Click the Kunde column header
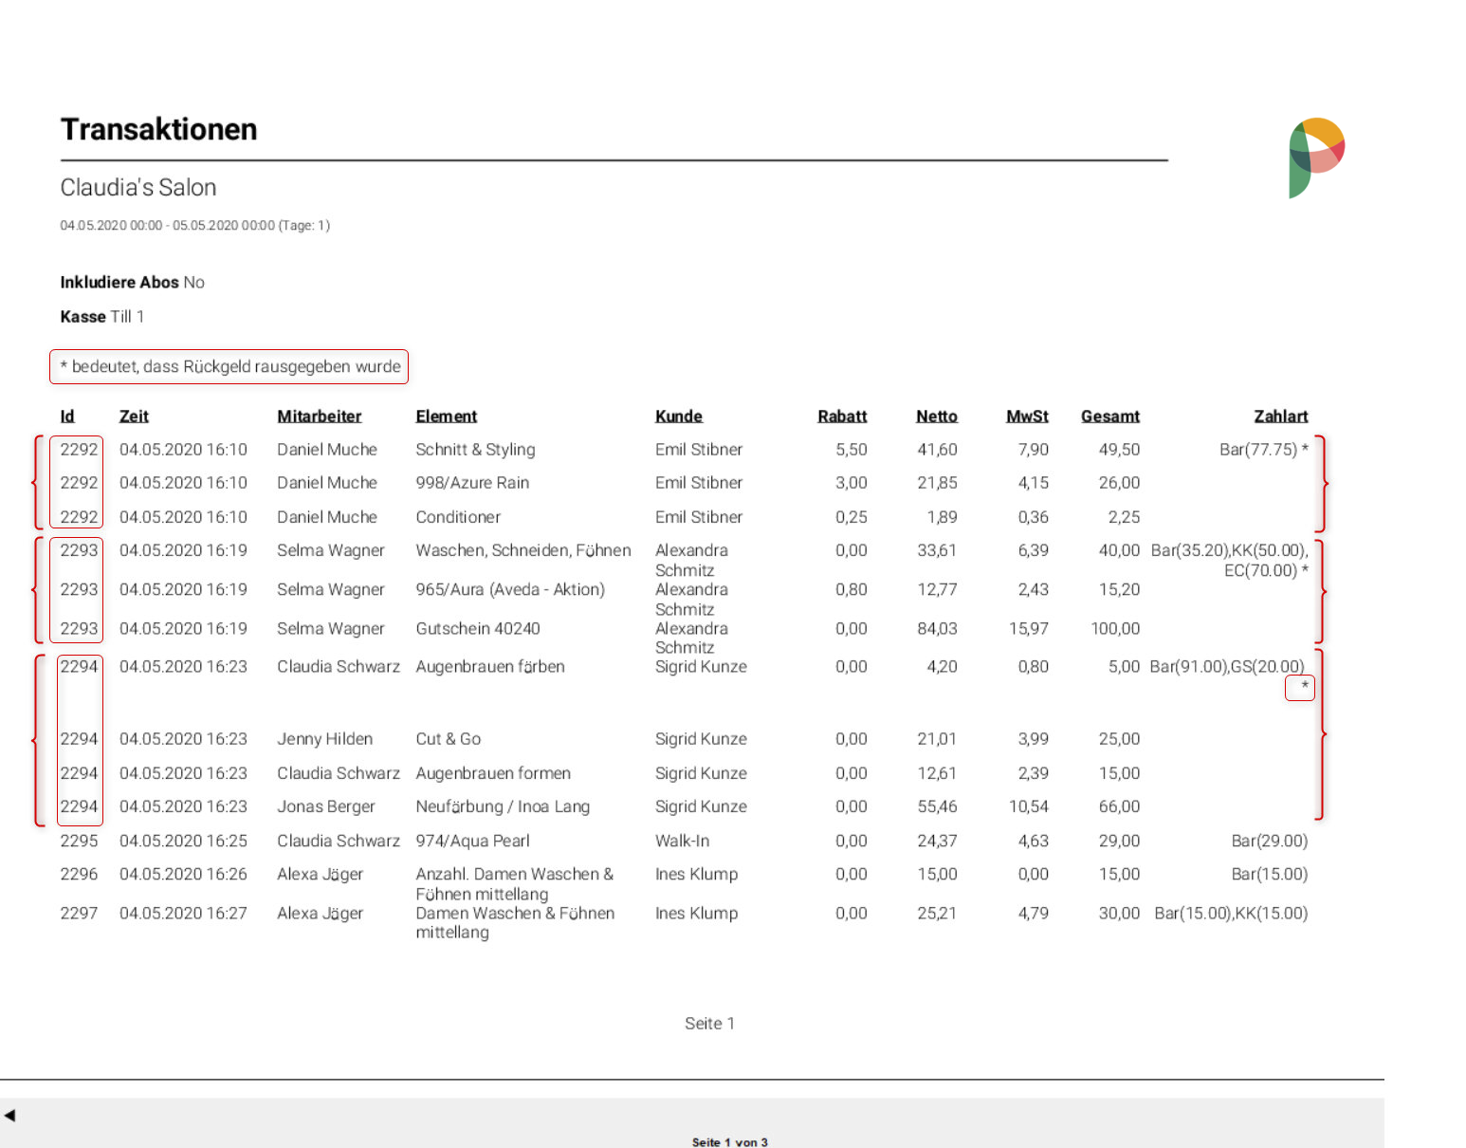1466x1148 pixels. point(679,417)
